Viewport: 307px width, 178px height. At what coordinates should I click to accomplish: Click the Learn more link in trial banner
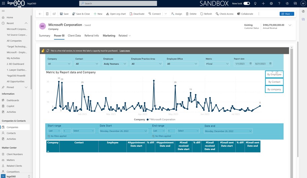125,51
